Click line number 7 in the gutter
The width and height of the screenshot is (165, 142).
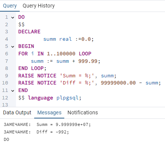click(6, 61)
